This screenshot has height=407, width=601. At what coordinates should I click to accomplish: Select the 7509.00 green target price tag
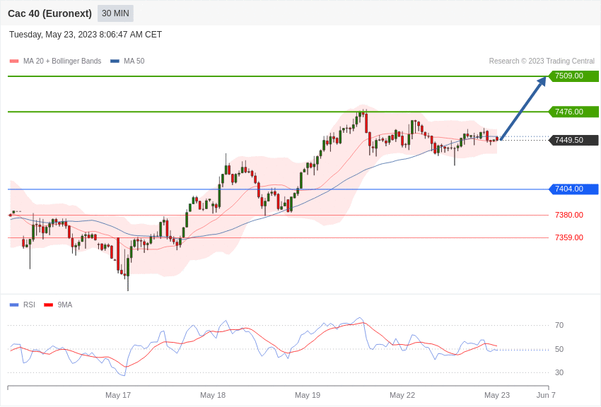[x=573, y=76]
